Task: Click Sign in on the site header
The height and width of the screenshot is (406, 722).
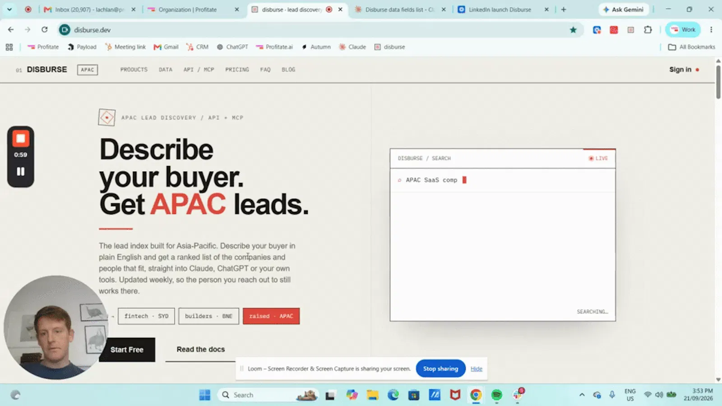Action: pos(680,69)
